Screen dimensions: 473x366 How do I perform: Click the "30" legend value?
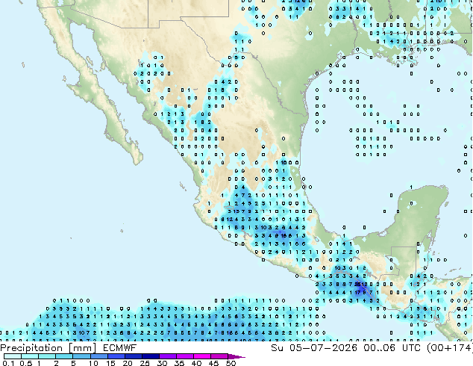tap(162, 363)
